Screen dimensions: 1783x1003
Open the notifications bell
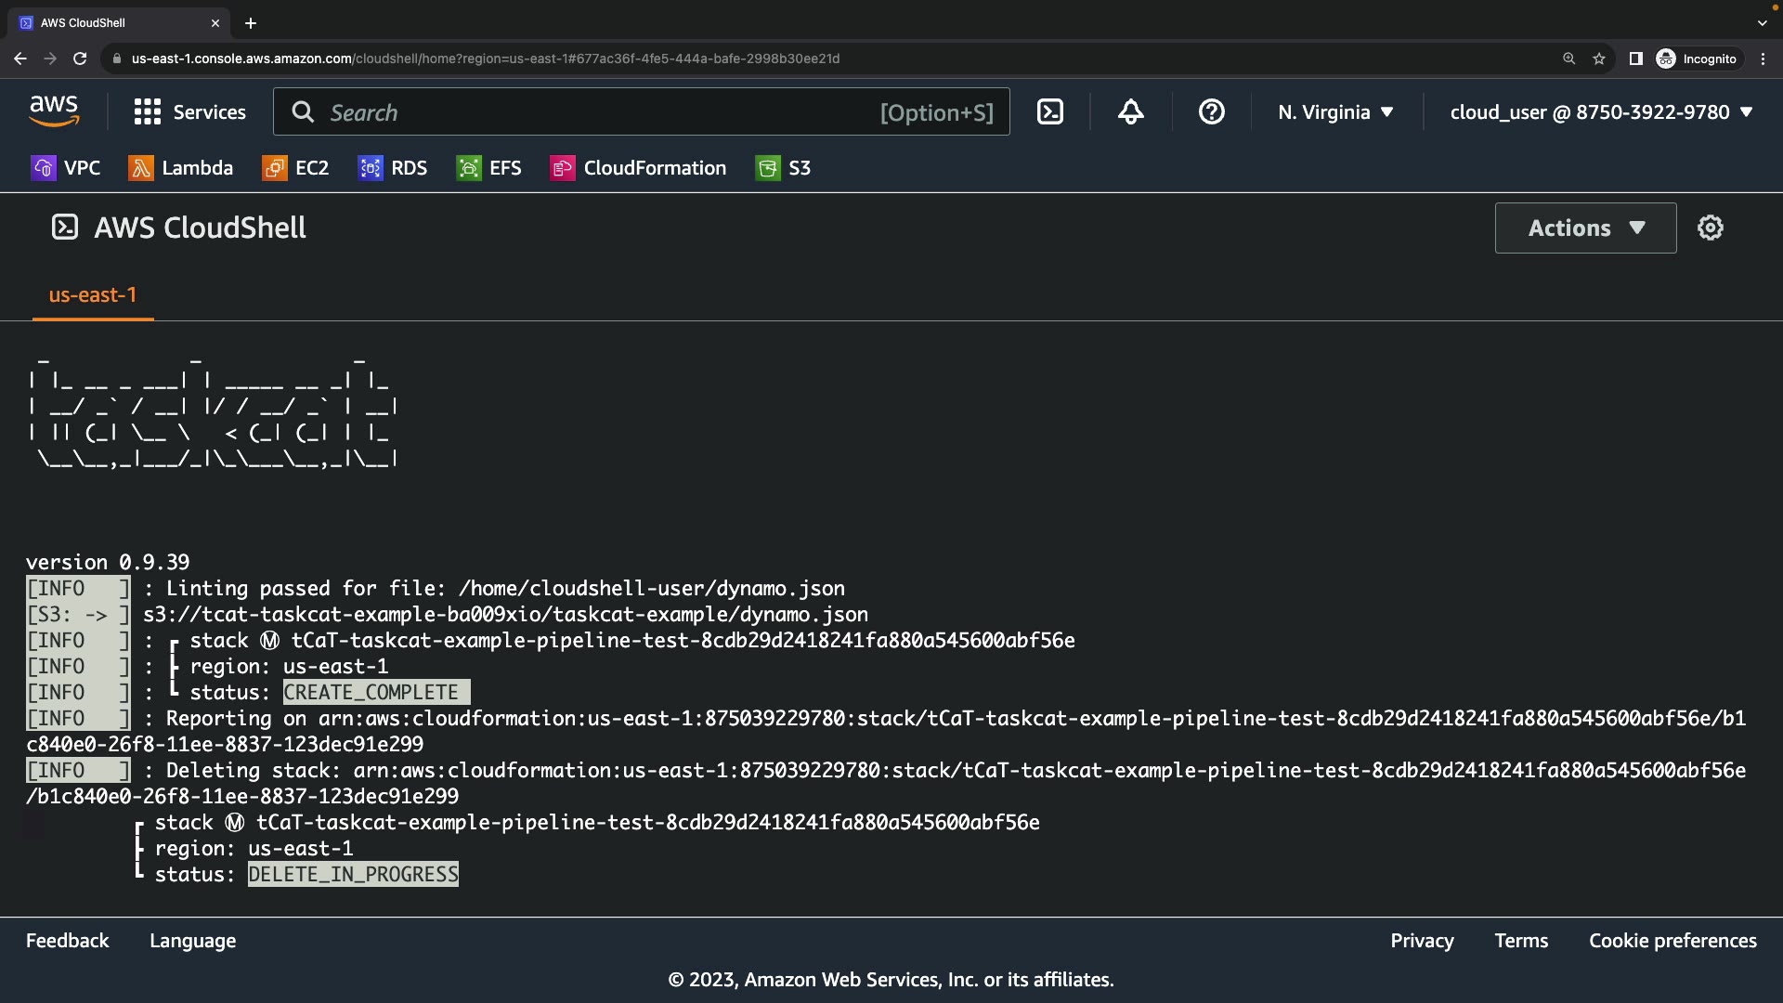(1130, 112)
